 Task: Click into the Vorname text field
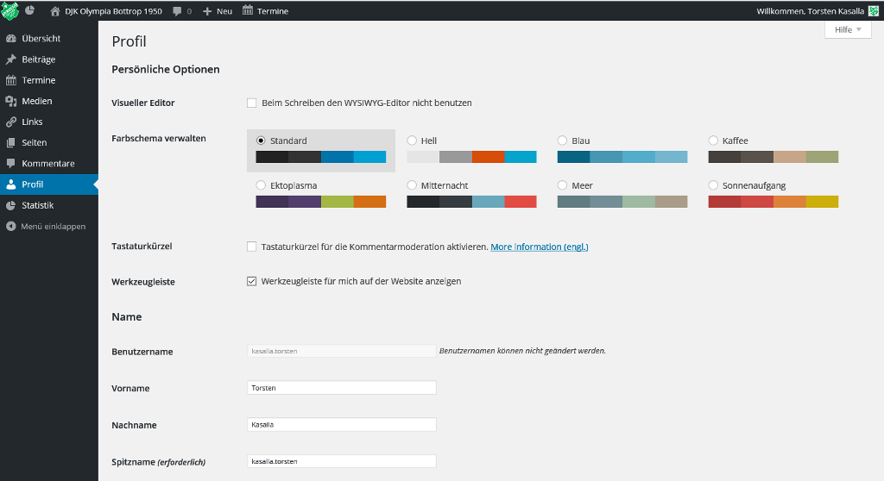[341, 388]
